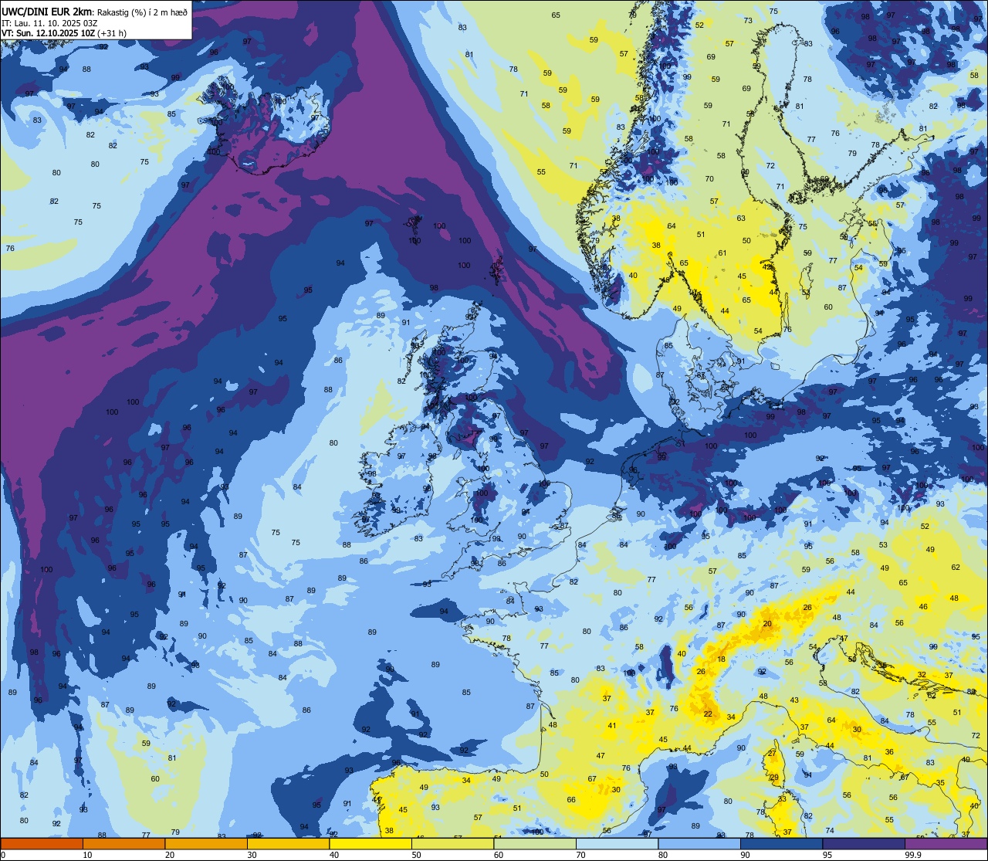The width and height of the screenshot is (988, 861).
Task: Click the value "66" in northeastern Spain
Action: [571, 800]
